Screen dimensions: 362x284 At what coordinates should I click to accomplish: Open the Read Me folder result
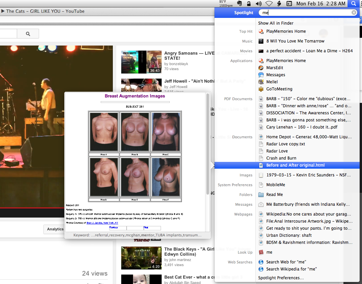pos(274,194)
